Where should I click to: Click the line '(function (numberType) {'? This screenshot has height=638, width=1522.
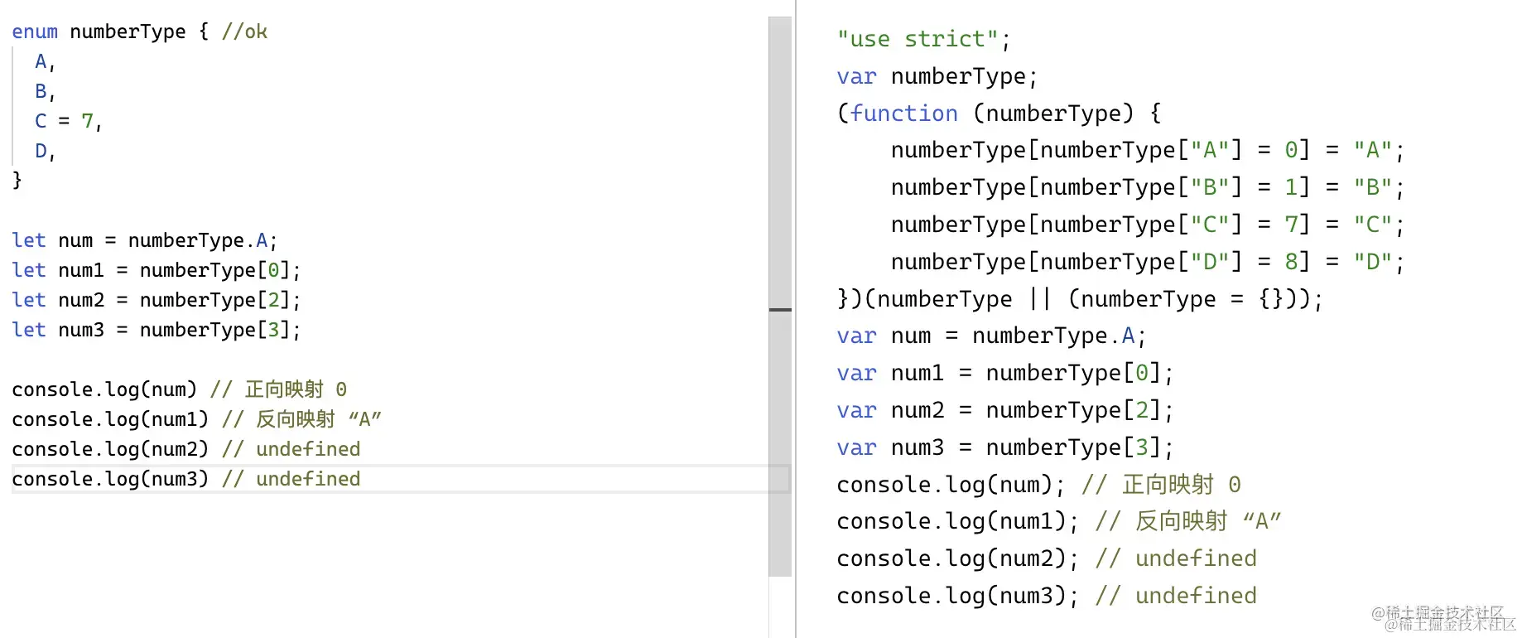999,113
